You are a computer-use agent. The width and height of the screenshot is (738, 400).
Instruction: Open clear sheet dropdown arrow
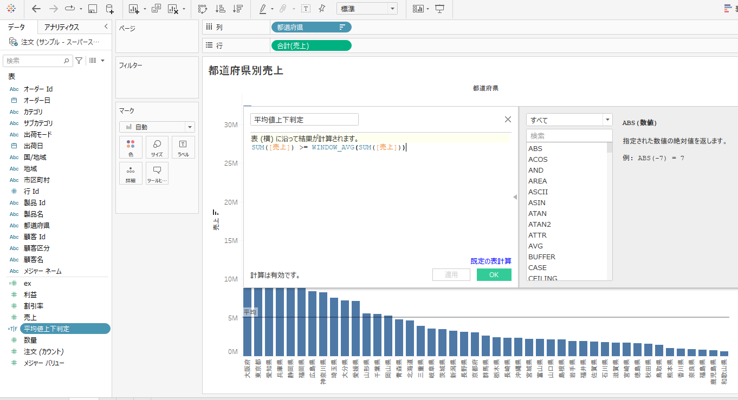(x=184, y=9)
